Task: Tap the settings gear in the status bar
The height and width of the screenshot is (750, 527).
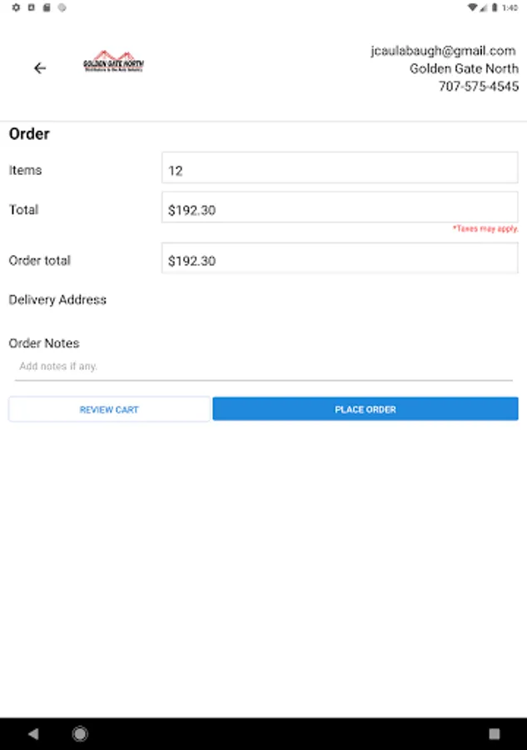Action: pos(16,7)
